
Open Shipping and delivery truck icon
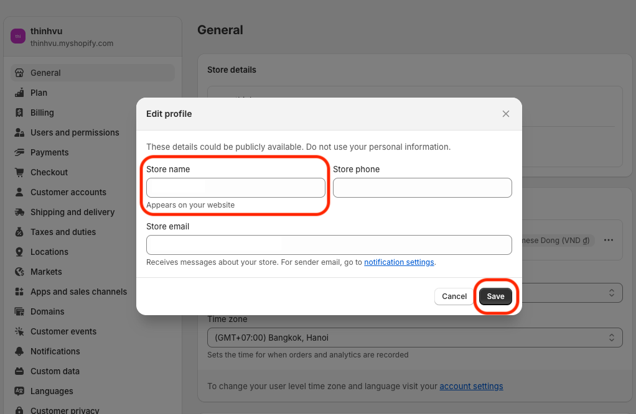click(19, 212)
